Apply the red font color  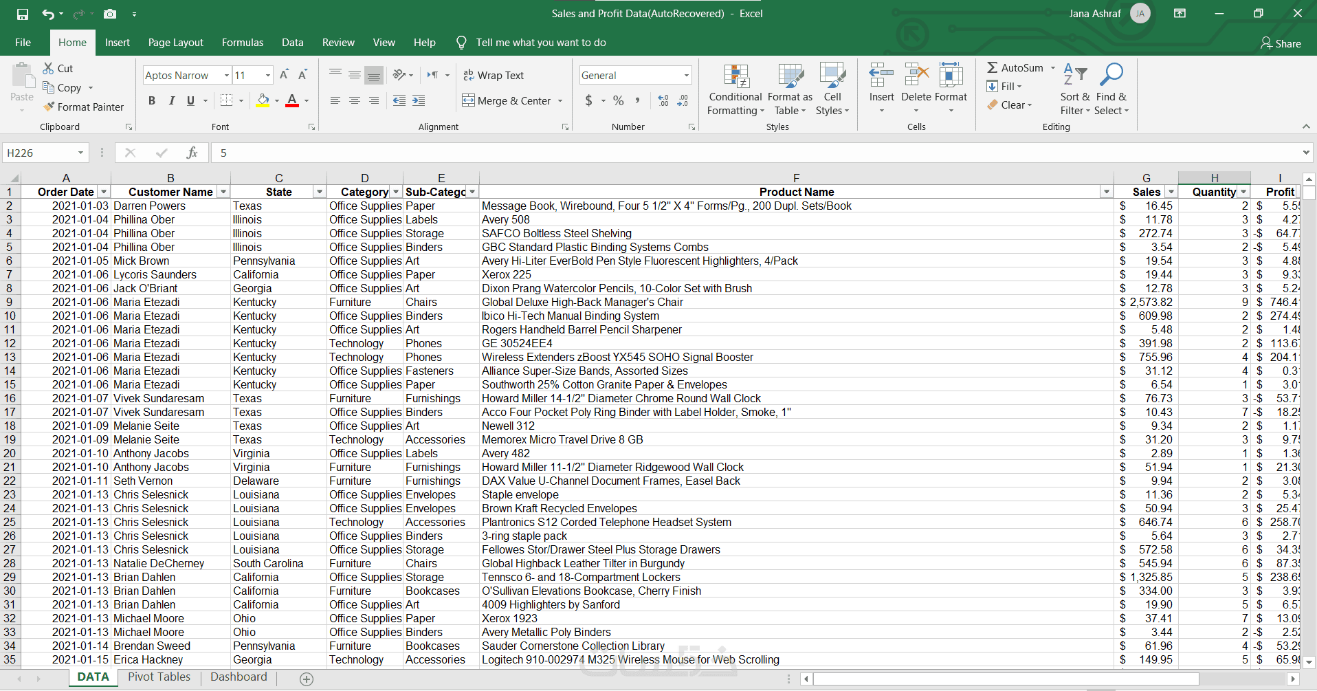(292, 101)
